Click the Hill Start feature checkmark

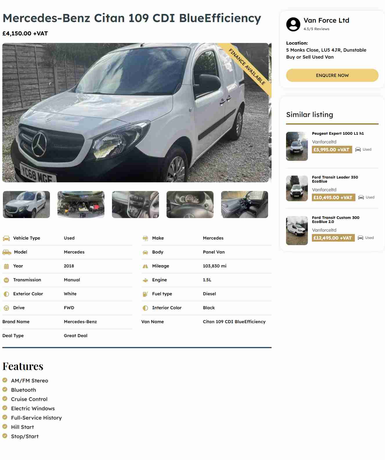tap(5, 427)
